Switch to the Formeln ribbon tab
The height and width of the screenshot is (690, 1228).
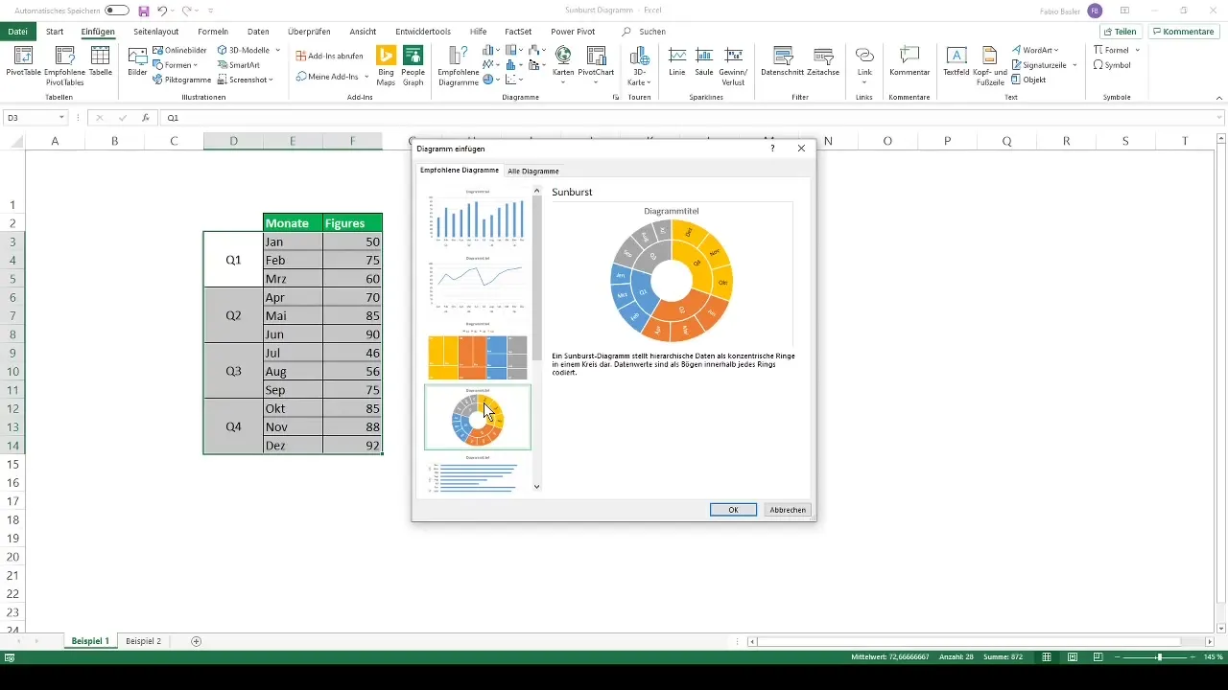pos(212,32)
